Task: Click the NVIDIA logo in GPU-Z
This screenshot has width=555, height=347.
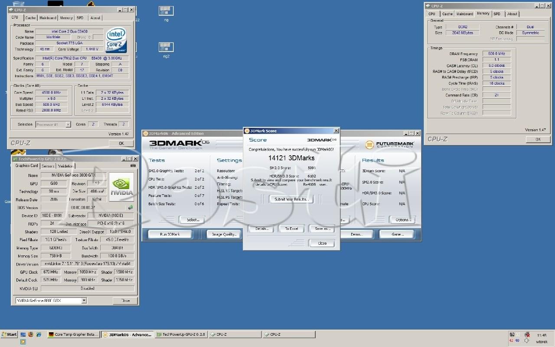Action: (x=121, y=187)
